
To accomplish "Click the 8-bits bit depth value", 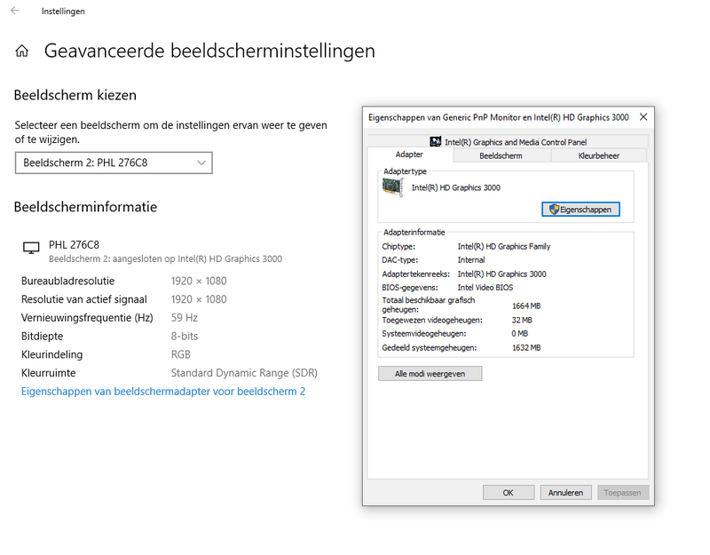I will (185, 337).
